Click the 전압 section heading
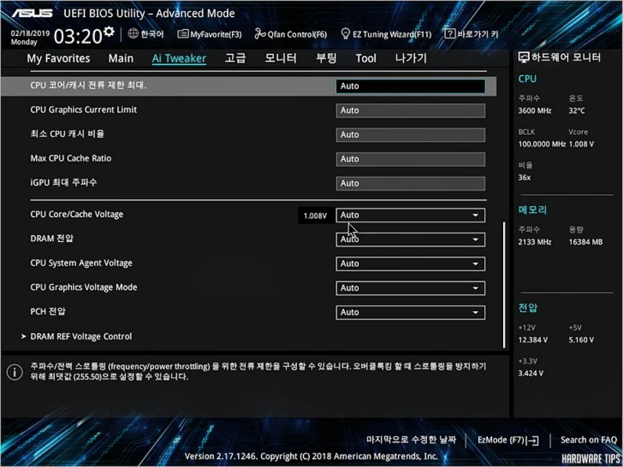 [527, 307]
